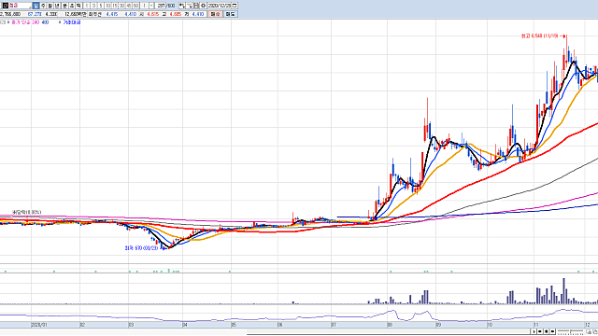Select the 15-minute interval button
598x336 pixels.
coord(115,6)
